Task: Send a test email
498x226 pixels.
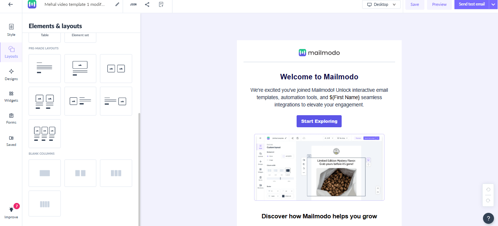Action: click(471, 4)
